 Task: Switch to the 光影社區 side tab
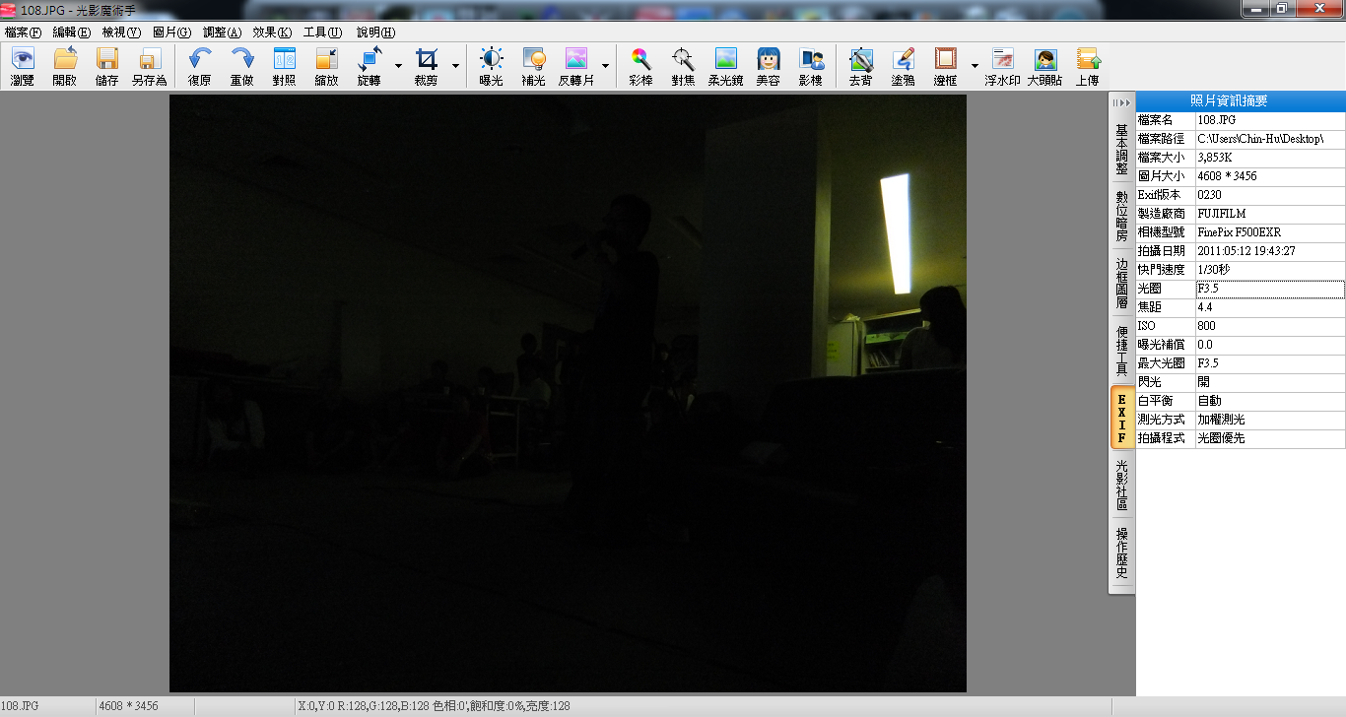pyautogui.click(x=1121, y=485)
